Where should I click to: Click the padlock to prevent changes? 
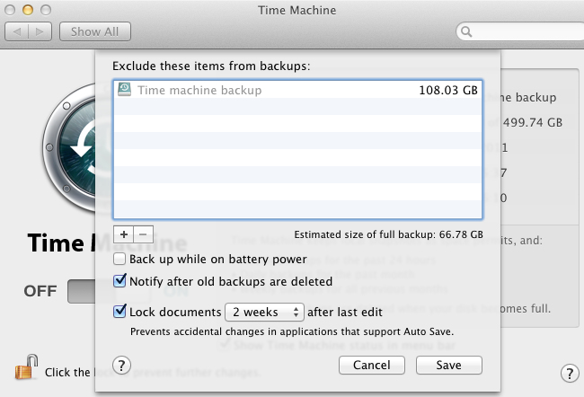point(26,367)
